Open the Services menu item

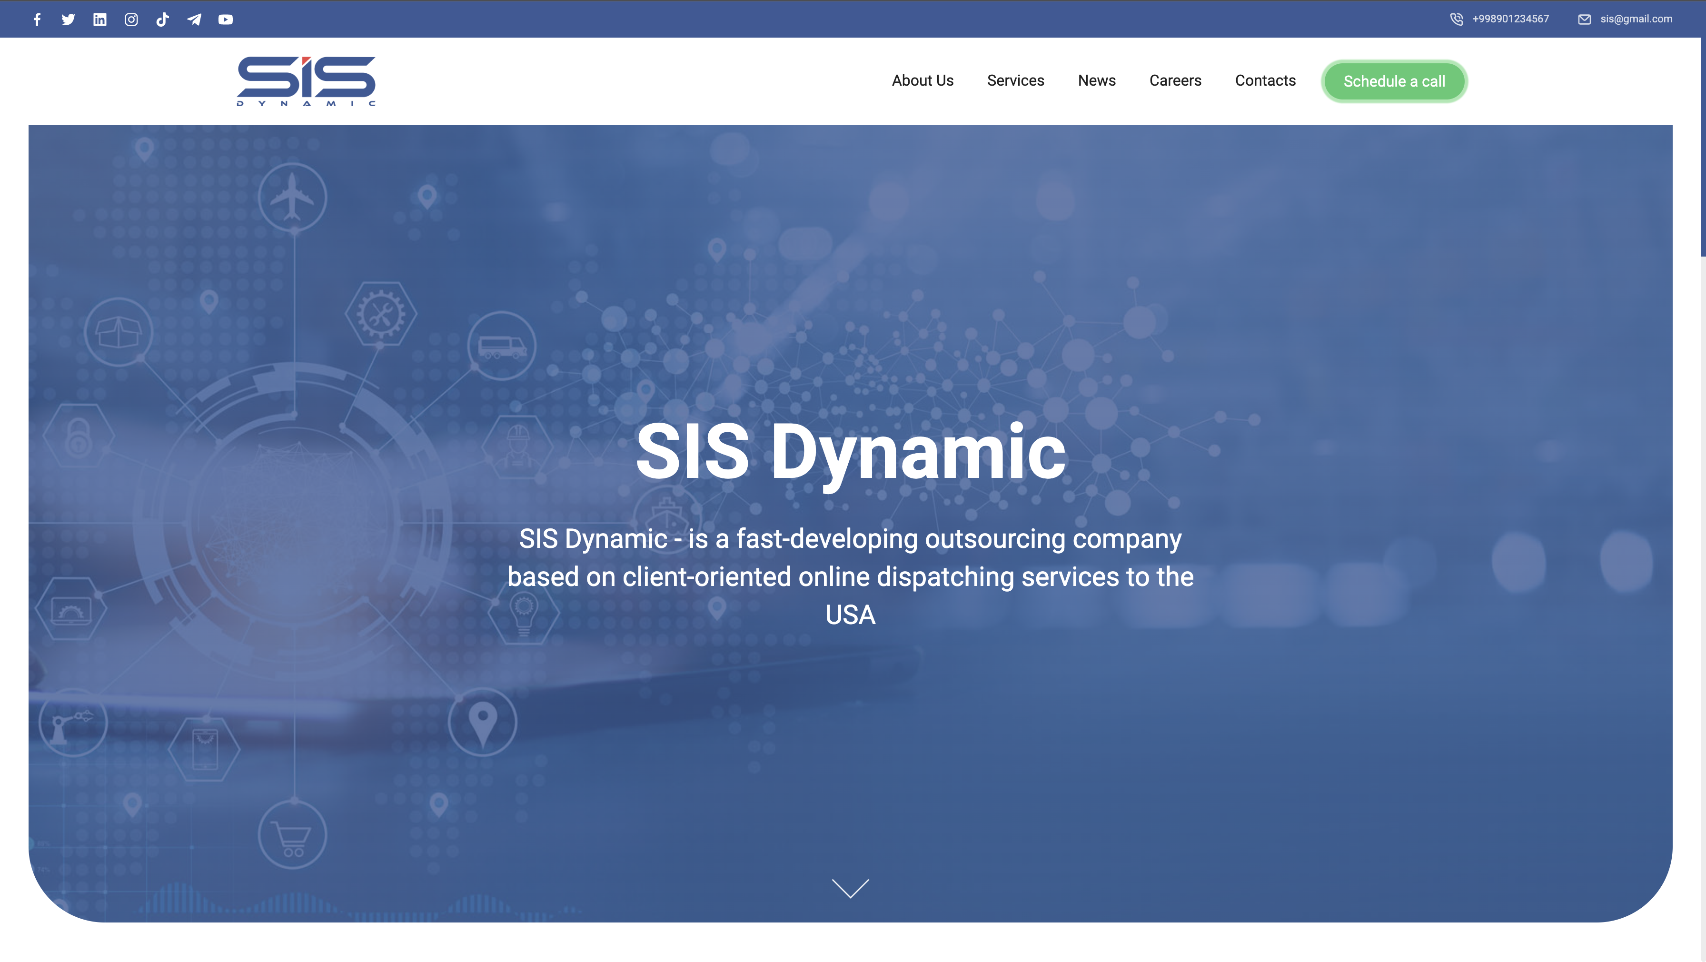[1015, 81]
